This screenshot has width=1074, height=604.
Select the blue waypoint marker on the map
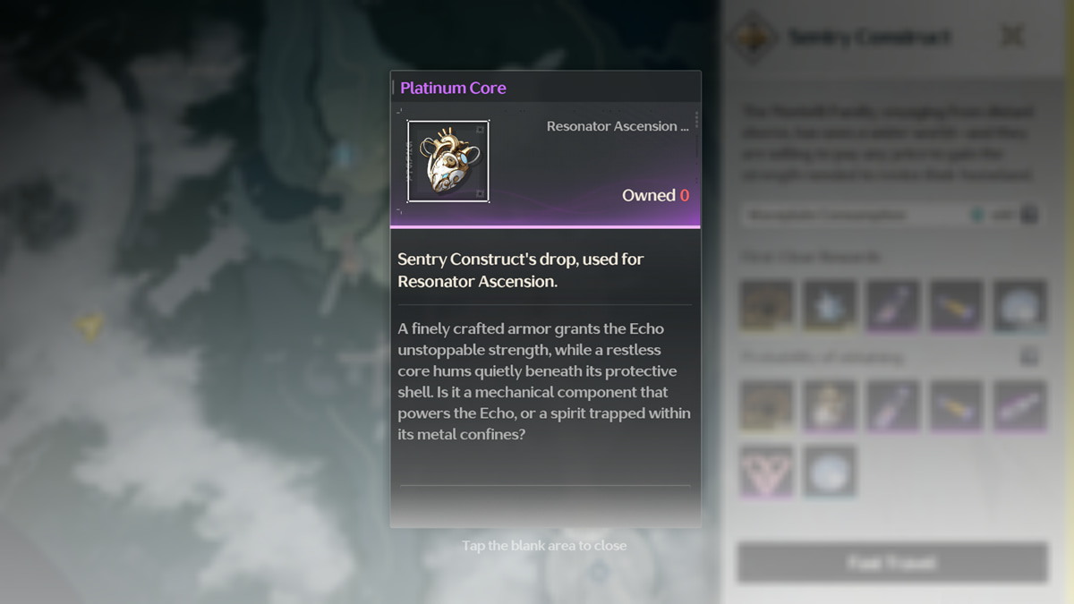point(344,155)
